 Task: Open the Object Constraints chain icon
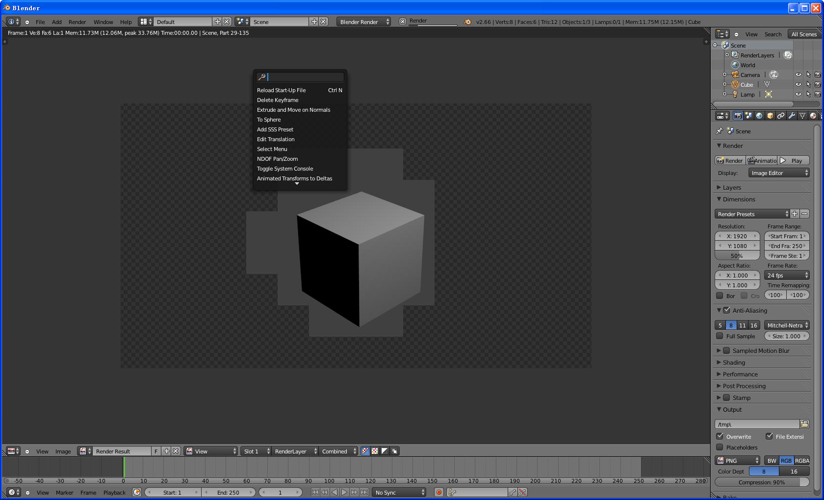tap(781, 116)
